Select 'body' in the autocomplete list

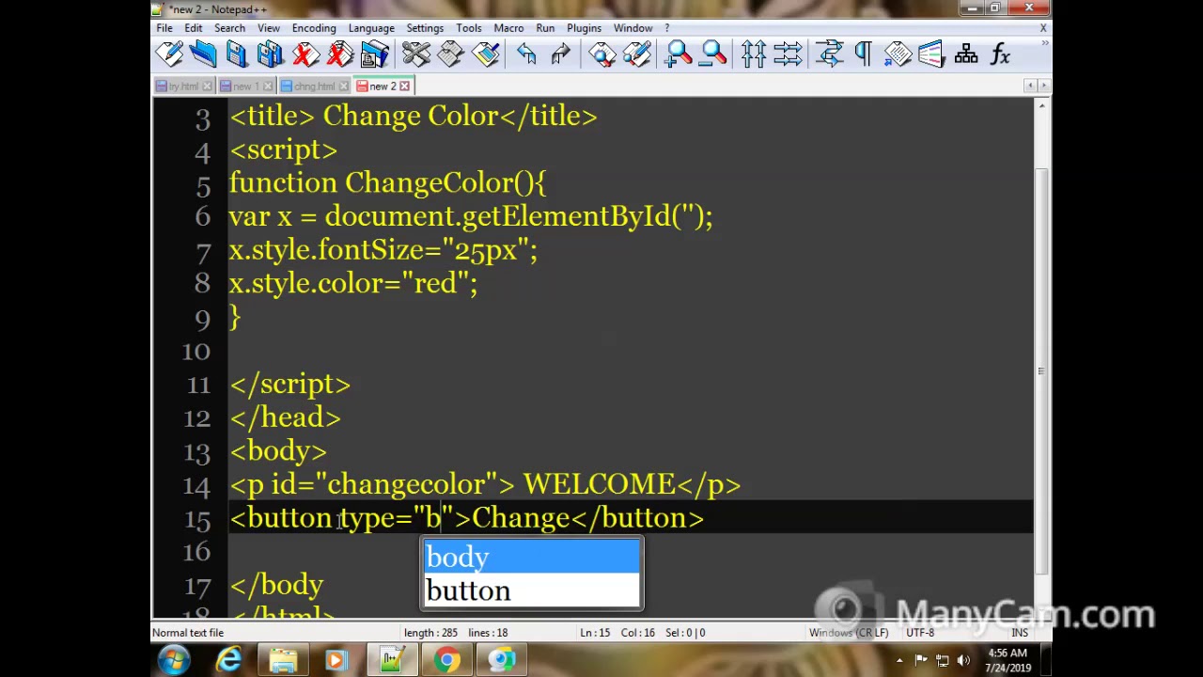(x=532, y=558)
